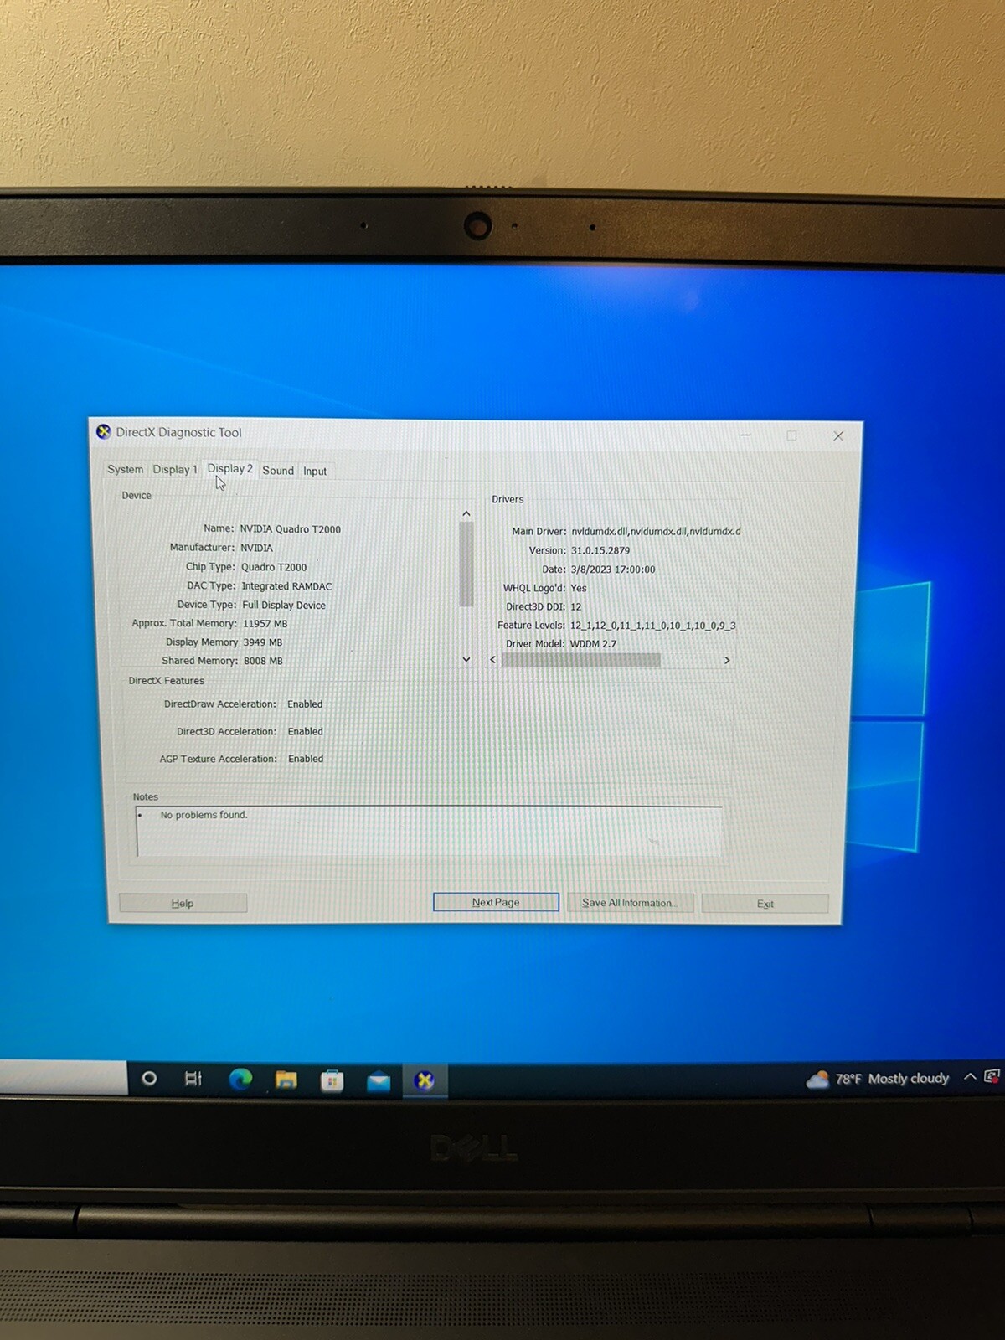
Task: Click the tray icon beside the chevron
Action: [992, 1076]
